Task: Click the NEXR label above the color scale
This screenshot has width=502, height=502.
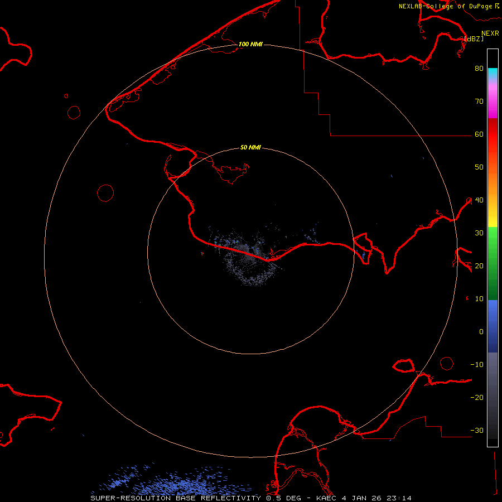Action: [x=490, y=33]
